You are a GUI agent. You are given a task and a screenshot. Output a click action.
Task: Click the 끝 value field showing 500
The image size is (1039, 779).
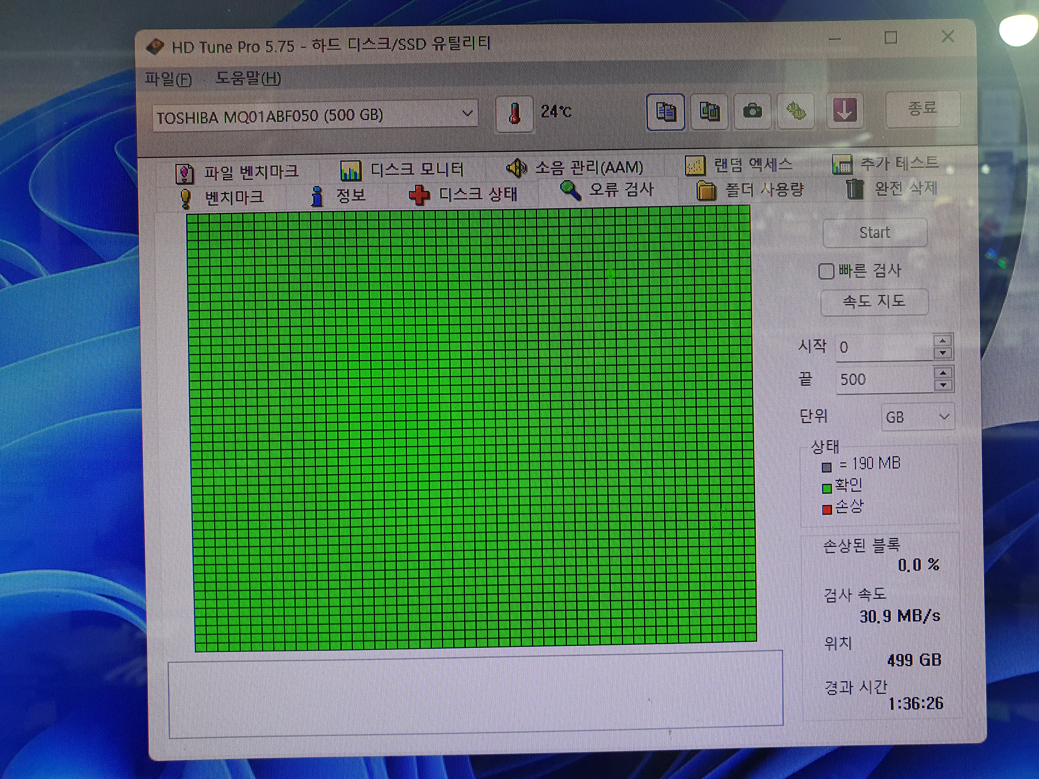pyautogui.click(x=884, y=379)
